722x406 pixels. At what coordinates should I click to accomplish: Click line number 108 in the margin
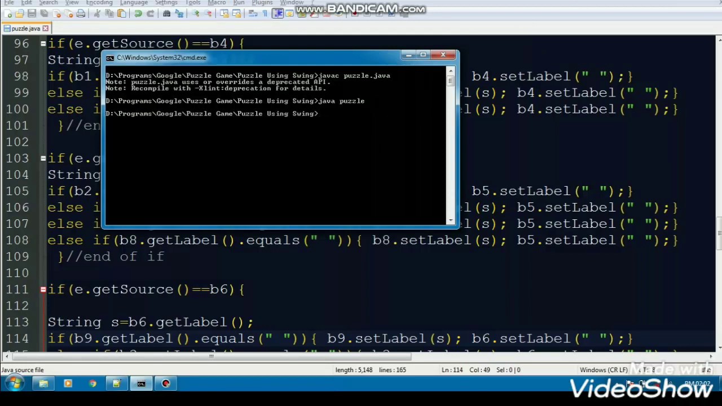18,240
